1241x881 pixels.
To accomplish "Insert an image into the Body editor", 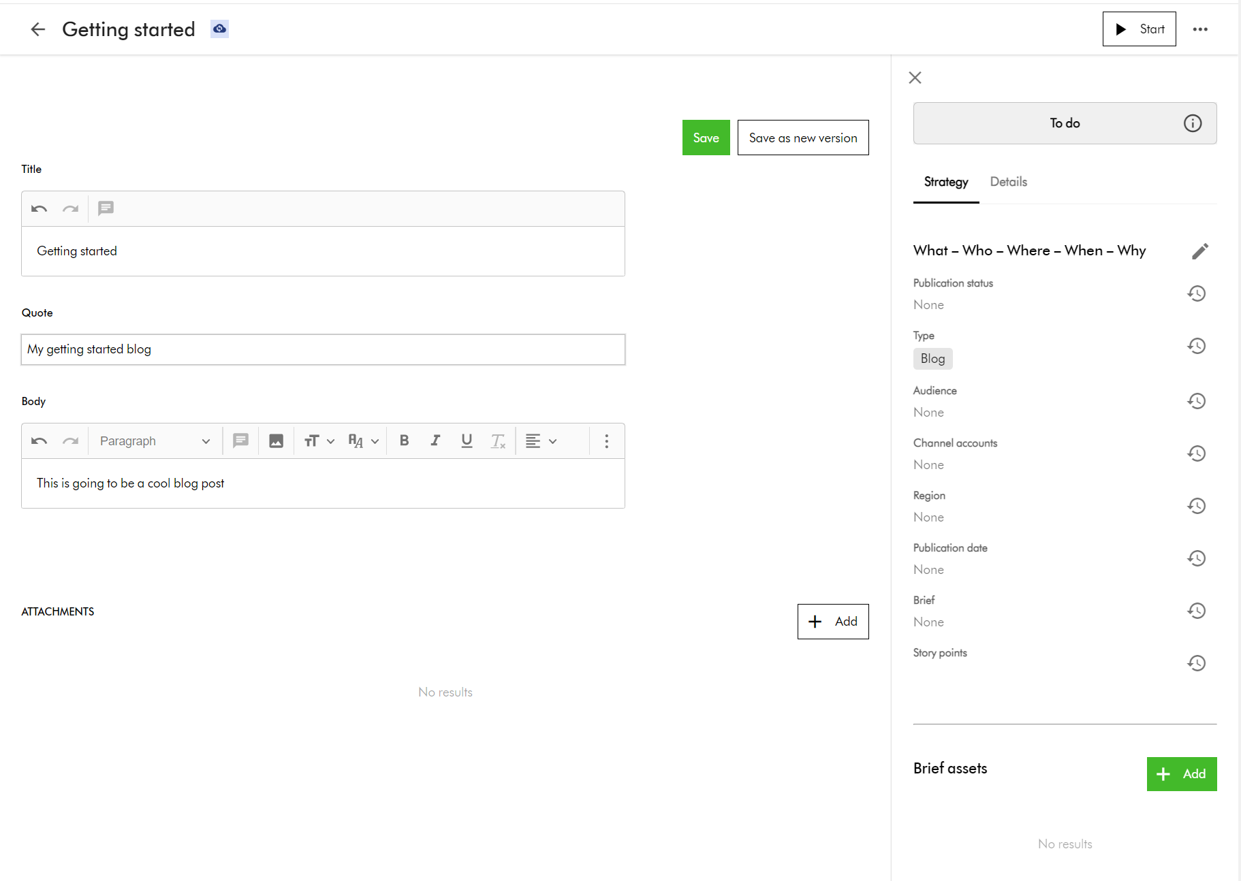I will tap(276, 441).
